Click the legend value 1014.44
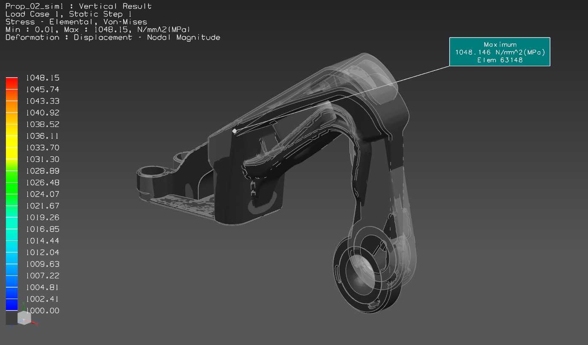 tap(43, 241)
